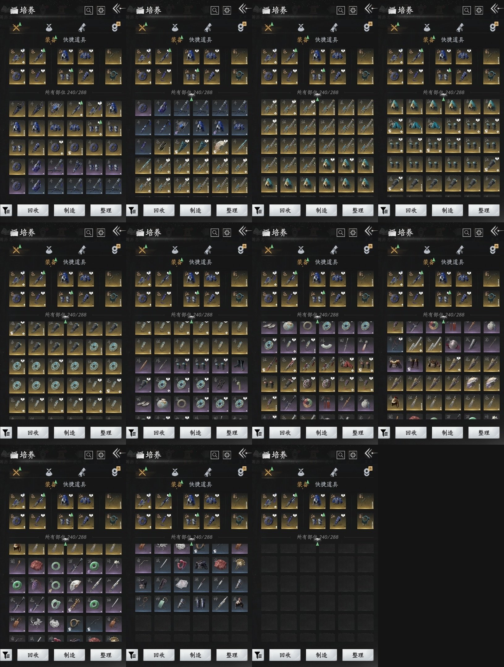This screenshot has height=667, width=504.
Task: Choose the golden chest armor item
Action: (x=395, y=365)
